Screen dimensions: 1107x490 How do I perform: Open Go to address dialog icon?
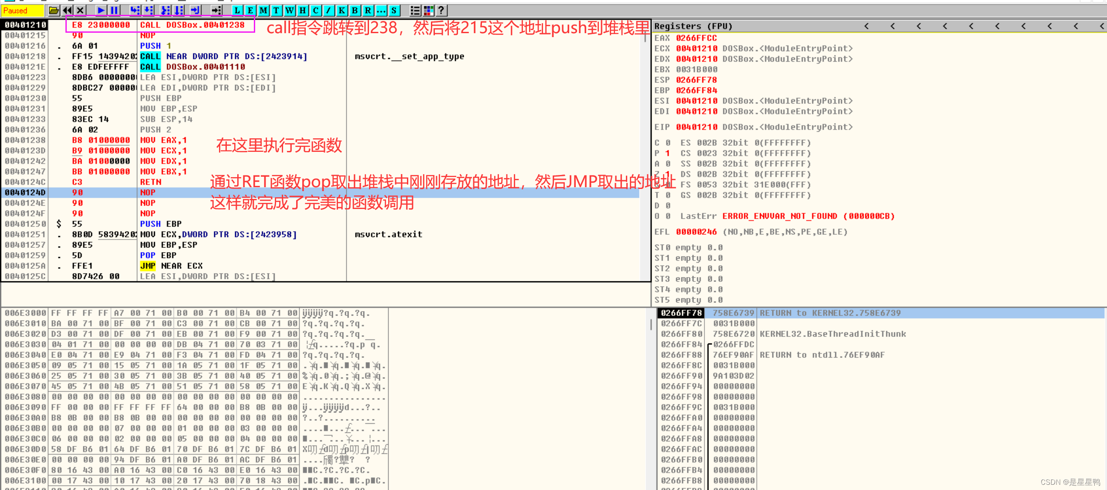pos(216,10)
